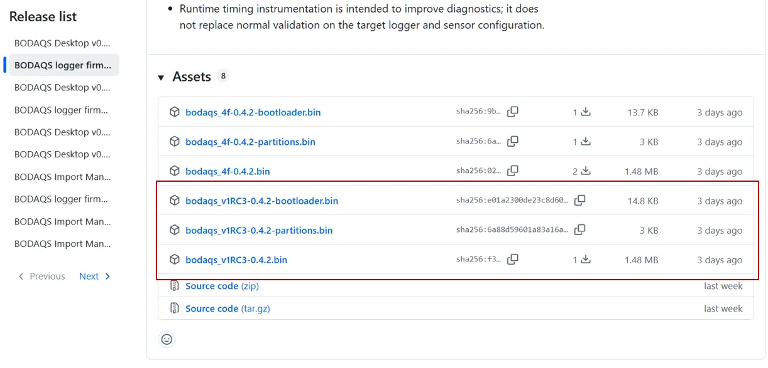Open the bodaqs_v1RC3-0.4.2-partitions.bin link

click(259, 231)
